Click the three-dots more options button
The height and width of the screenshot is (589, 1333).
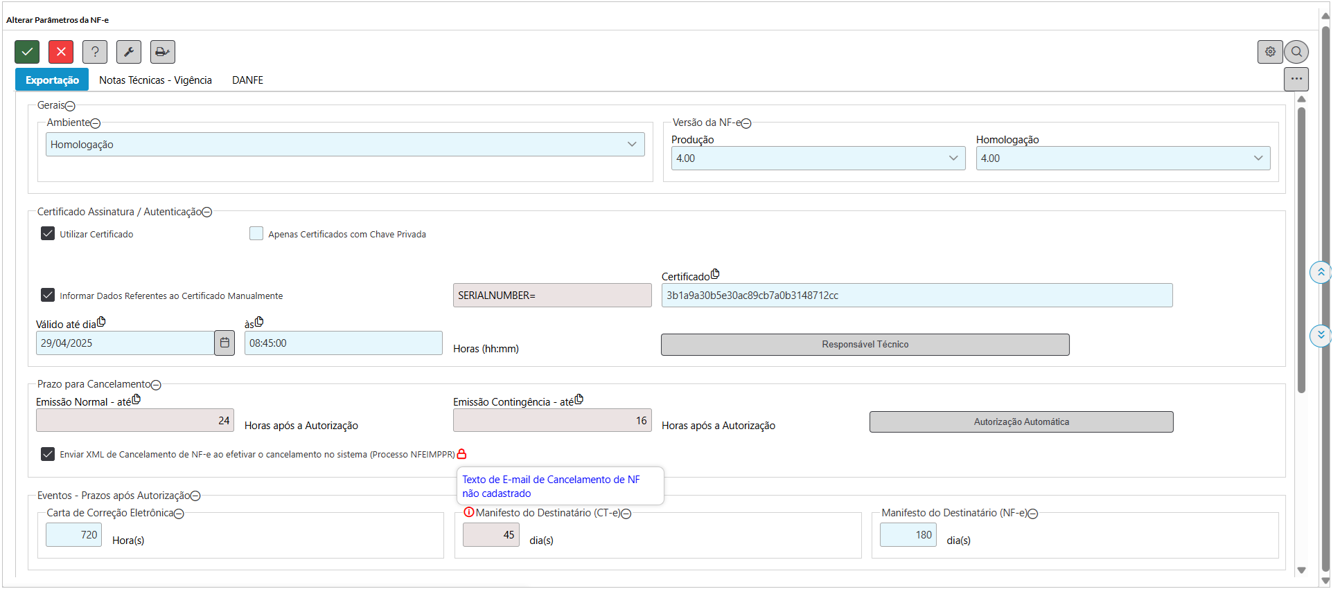(1296, 79)
